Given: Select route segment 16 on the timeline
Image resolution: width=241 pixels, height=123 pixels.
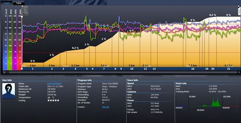Looking at the screenshot, I should click(x=193, y=69).
